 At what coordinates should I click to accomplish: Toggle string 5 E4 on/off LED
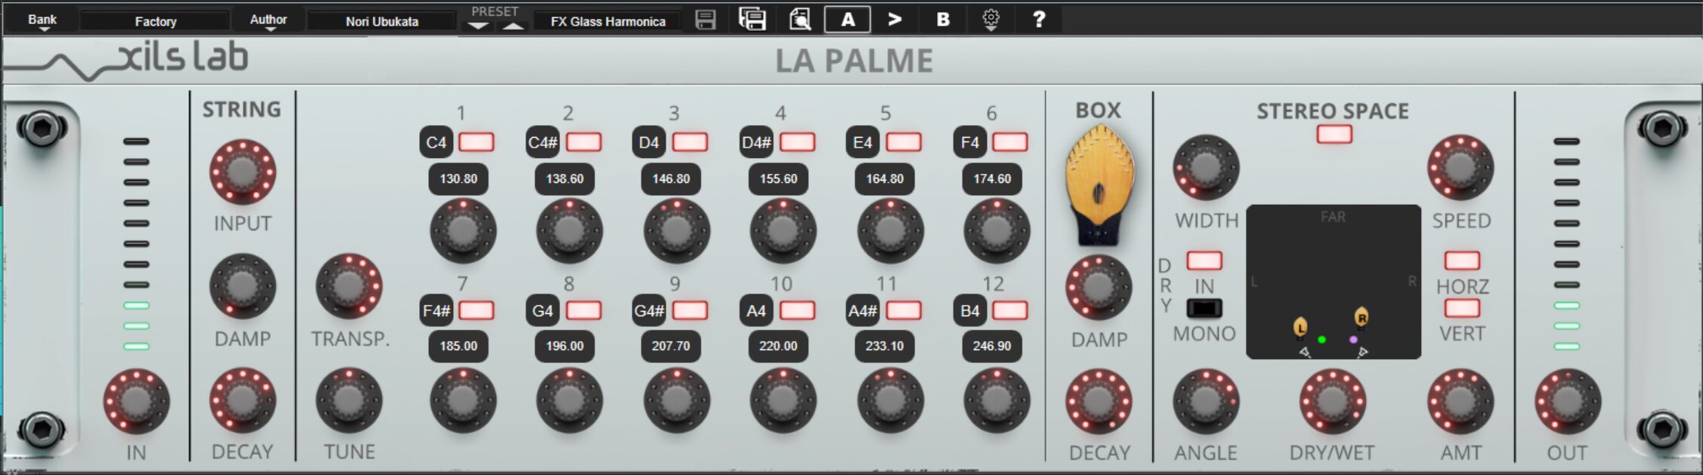click(x=903, y=142)
